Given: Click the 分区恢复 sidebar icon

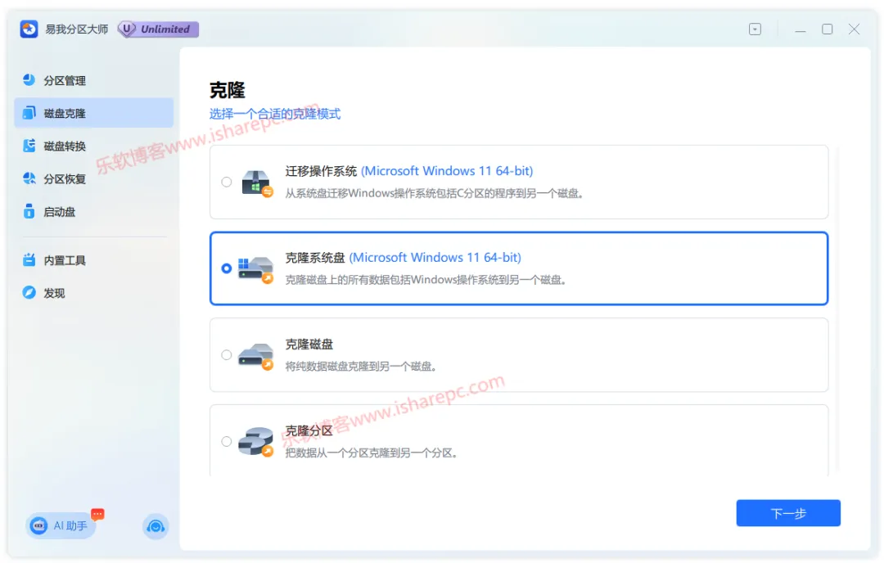Looking at the screenshot, I should 29,178.
